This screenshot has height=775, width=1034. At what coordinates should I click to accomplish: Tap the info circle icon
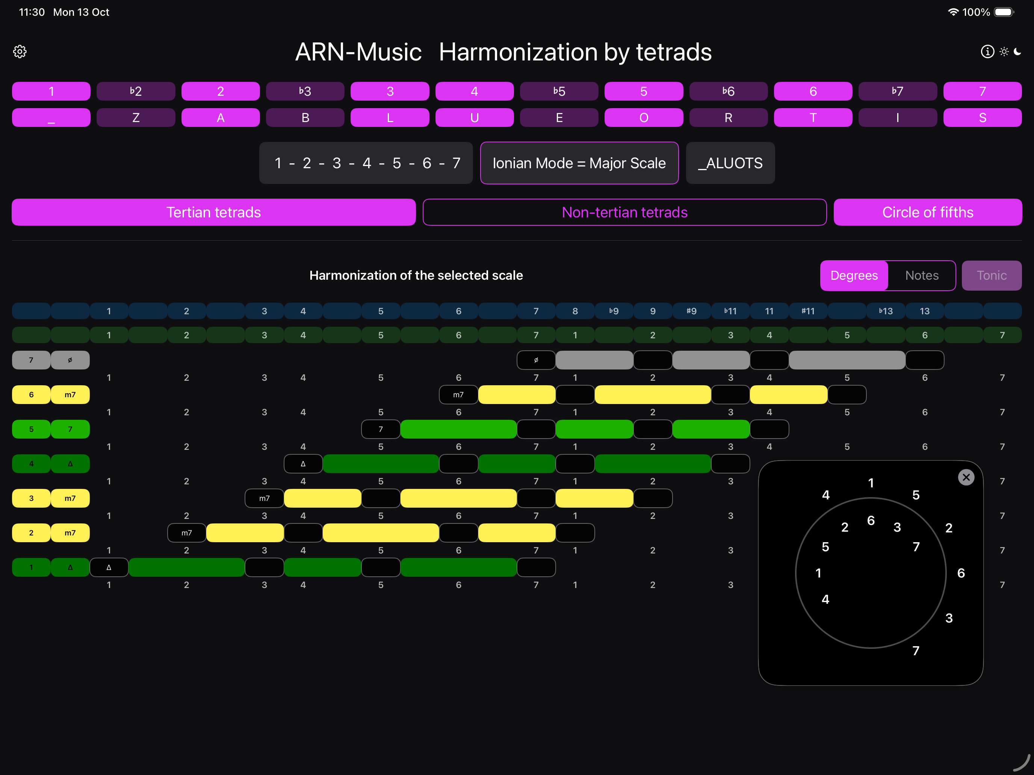tap(987, 51)
